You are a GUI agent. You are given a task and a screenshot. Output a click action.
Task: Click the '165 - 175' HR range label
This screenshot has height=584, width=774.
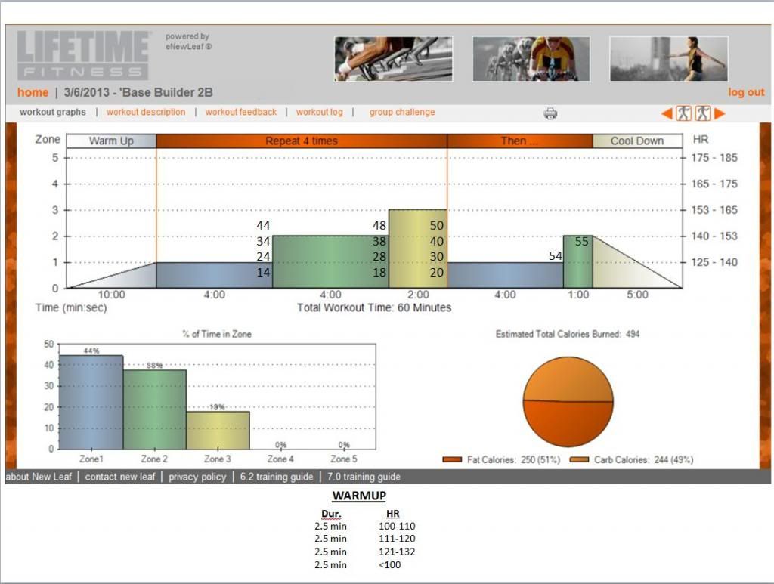click(x=714, y=184)
